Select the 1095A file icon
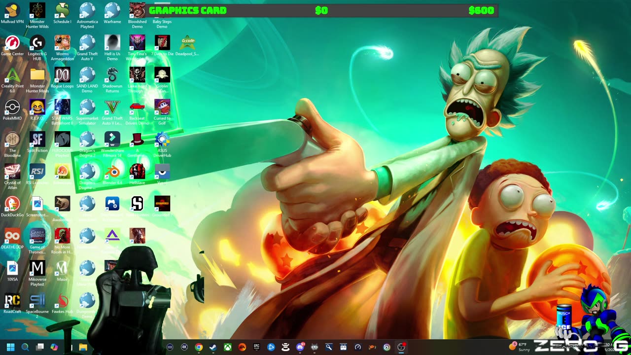 12,271
